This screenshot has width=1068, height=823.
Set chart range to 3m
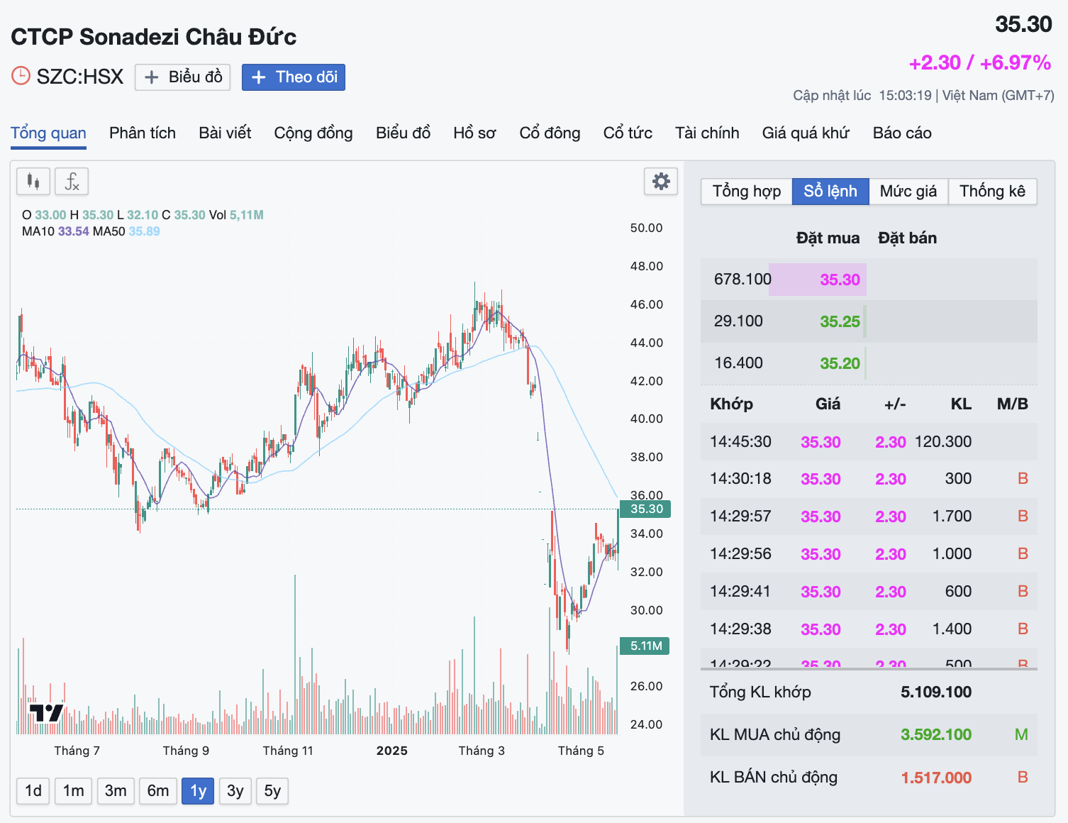pos(116,791)
